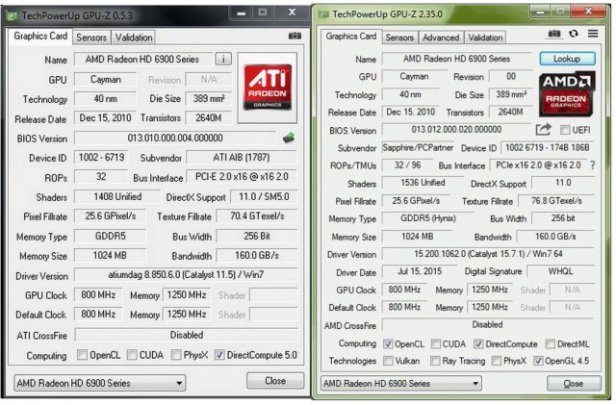Toggle CUDA checkbox in GPU-Z 0.5.3
Viewport: 616px width, 405px height.
click(x=132, y=355)
